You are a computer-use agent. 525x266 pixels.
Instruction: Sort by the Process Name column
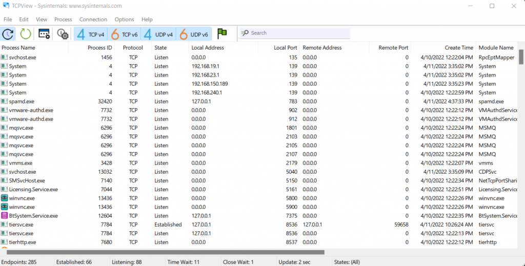click(34, 48)
